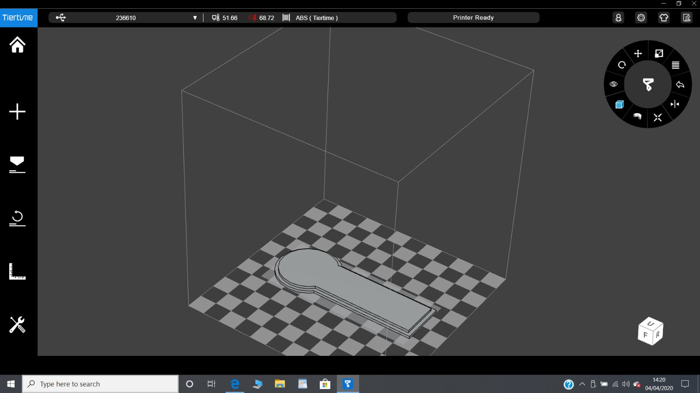Select the Scale tool in wheel
This screenshot has width=700, height=393.
coord(659,53)
